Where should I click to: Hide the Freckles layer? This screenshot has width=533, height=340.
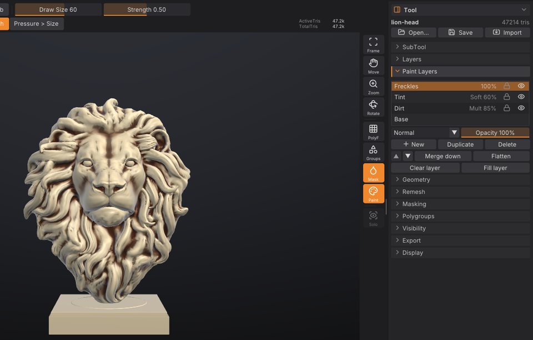tap(521, 86)
